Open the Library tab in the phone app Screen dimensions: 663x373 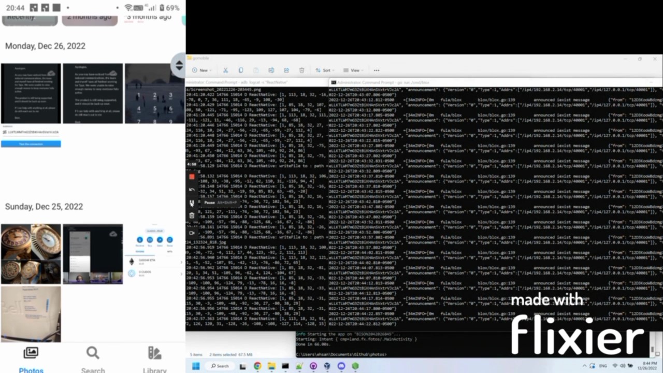[154, 359]
